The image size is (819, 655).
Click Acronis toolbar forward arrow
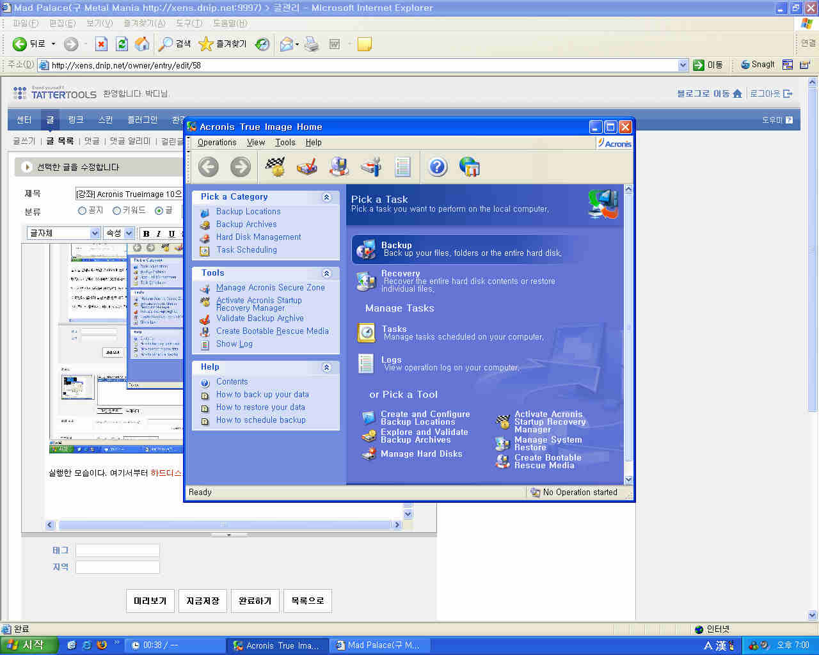[241, 167]
